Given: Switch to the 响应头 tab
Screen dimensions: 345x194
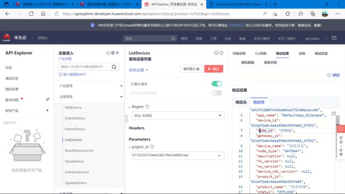Looking at the screenshot, I should pyautogui.click(x=241, y=102).
